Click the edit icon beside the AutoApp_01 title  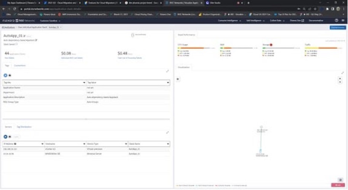(25, 36)
